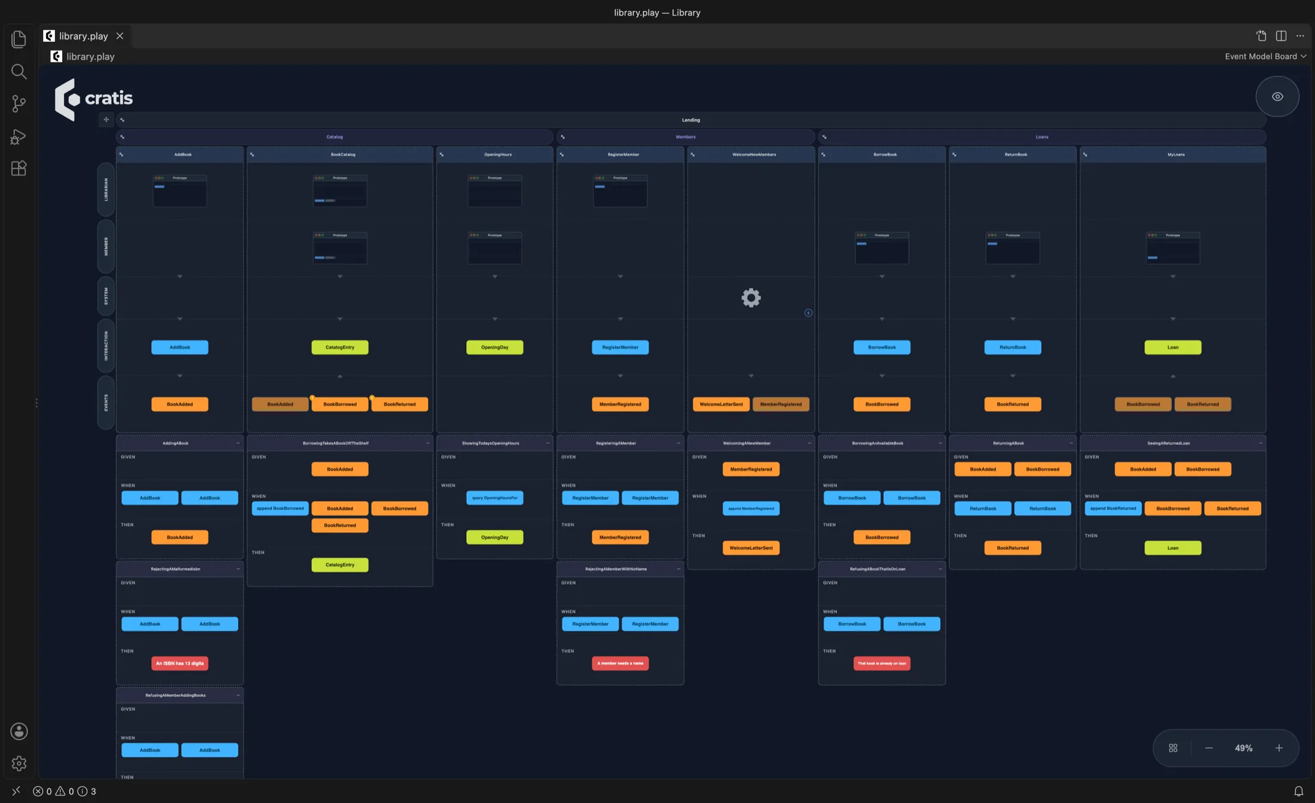
Task: Click the WelcomeNewMembers automation gear icon
Action: pyautogui.click(x=751, y=298)
